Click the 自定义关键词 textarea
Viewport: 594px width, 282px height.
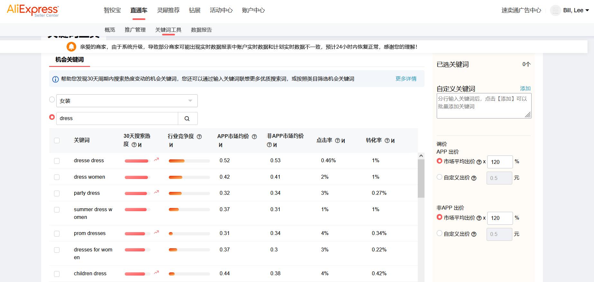point(484,106)
